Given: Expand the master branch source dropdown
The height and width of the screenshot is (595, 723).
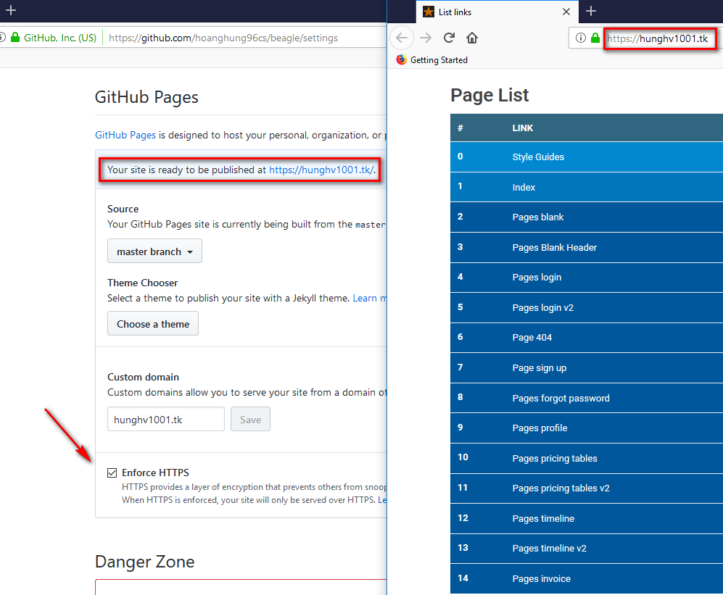Looking at the screenshot, I should [154, 251].
